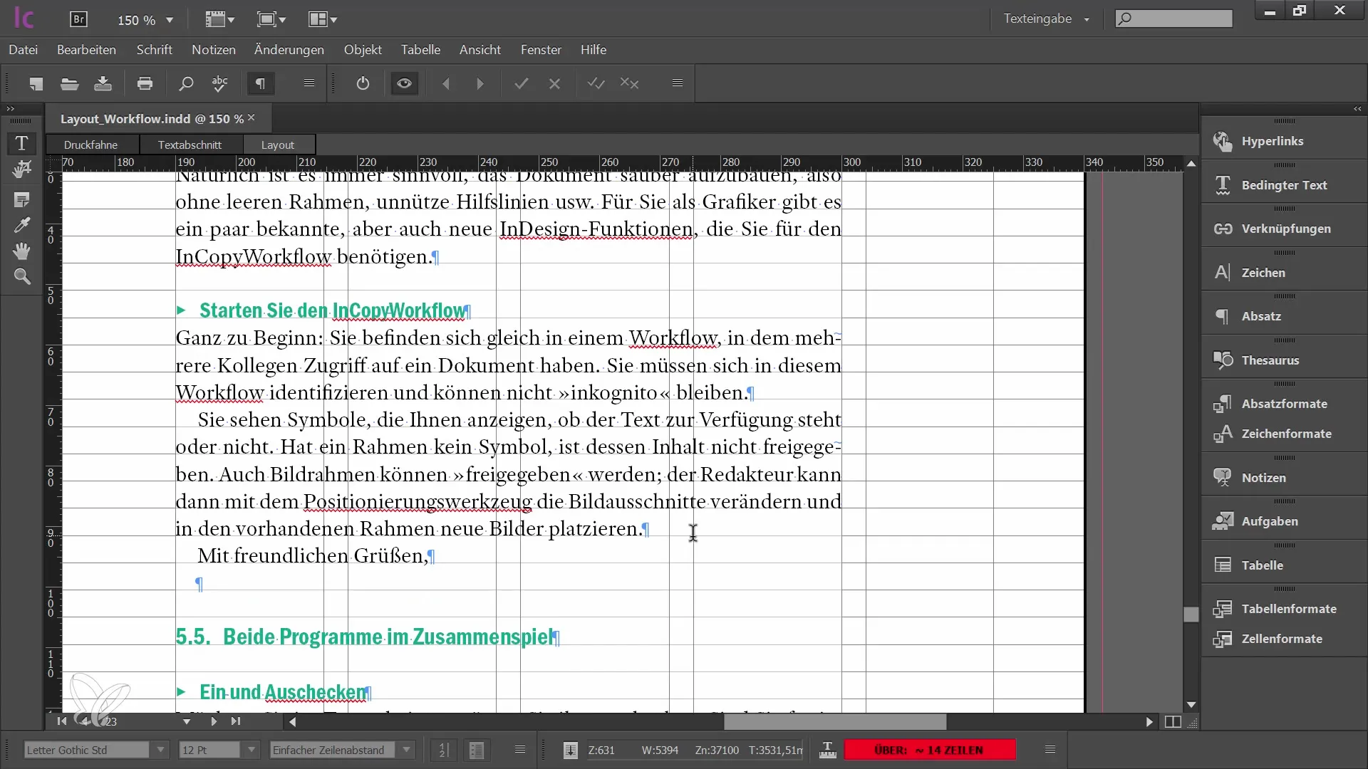Select the Zoom tool in toolbar
Viewport: 1368px width, 769px height.
click(x=21, y=277)
